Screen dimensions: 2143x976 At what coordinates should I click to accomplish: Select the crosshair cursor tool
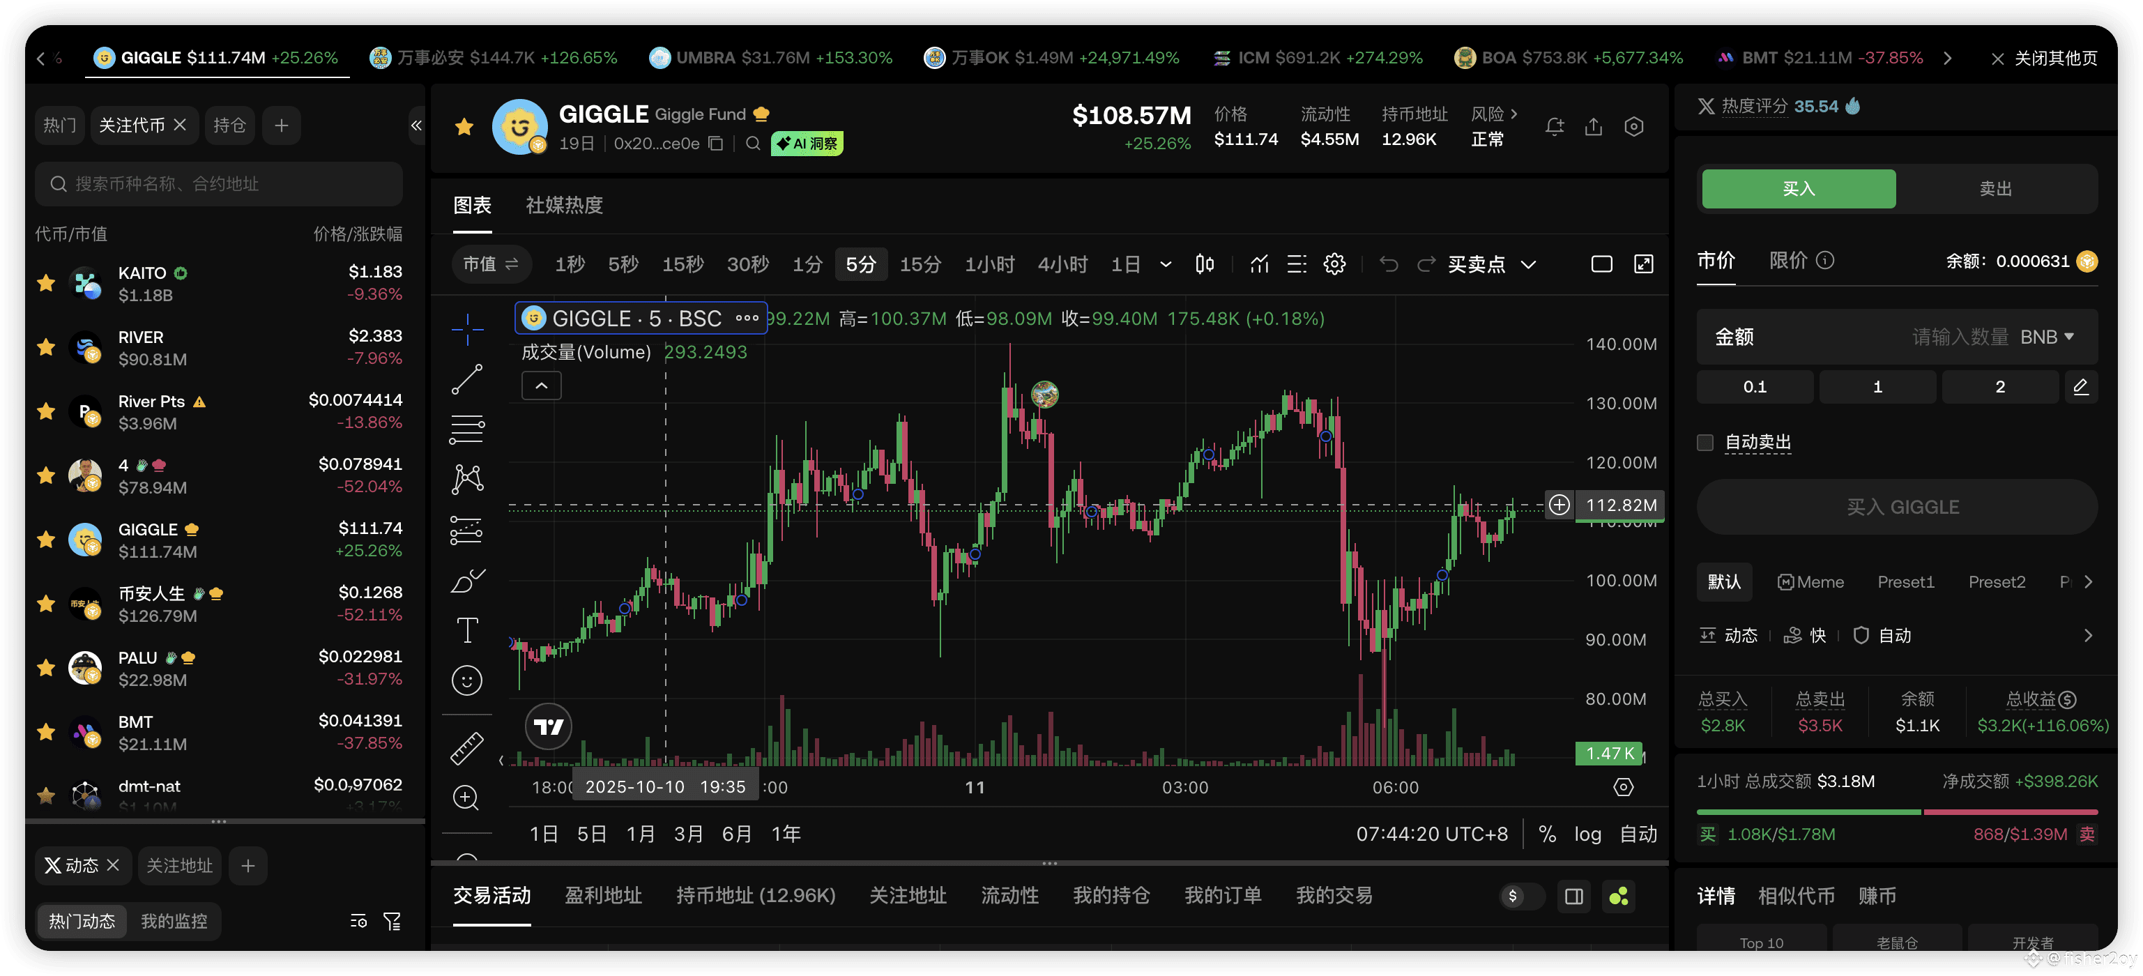point(466,328)
